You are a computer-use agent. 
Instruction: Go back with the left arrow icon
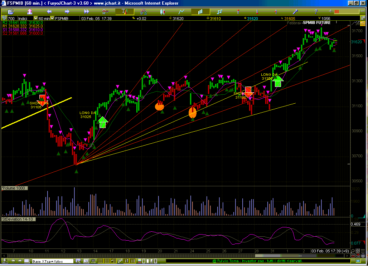click(x=48, y=11)
